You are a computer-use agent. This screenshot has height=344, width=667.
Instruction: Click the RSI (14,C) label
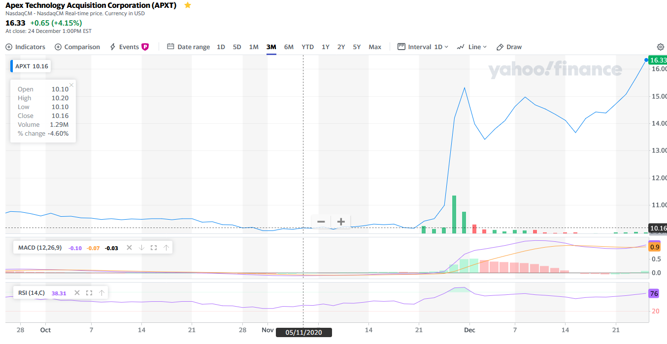pos(32,293)
